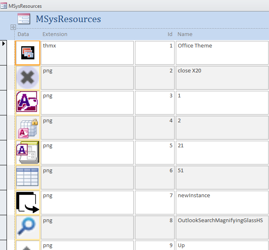This screenshot has height=250, width=269.
Task: Click the png extension field in row 4
Action: (87, 128)
